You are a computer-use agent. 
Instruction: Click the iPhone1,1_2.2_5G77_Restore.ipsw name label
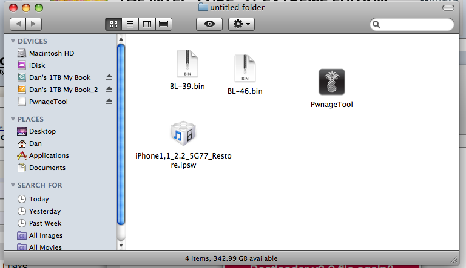183,160
